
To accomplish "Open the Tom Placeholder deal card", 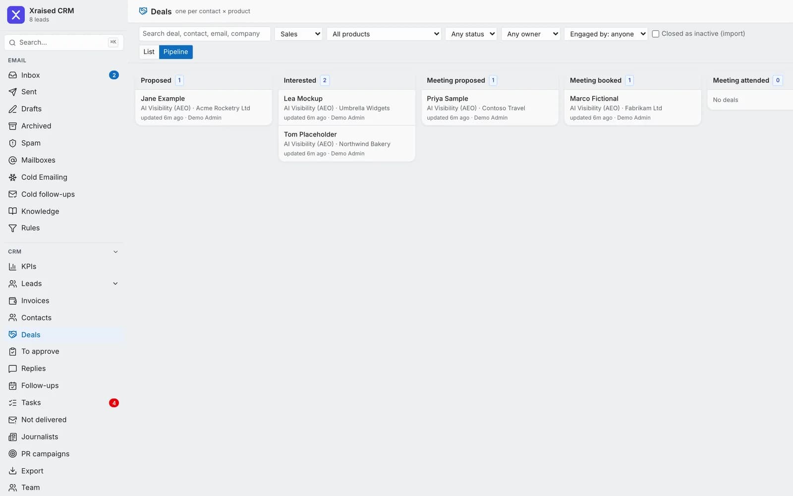I will (347, 143).
